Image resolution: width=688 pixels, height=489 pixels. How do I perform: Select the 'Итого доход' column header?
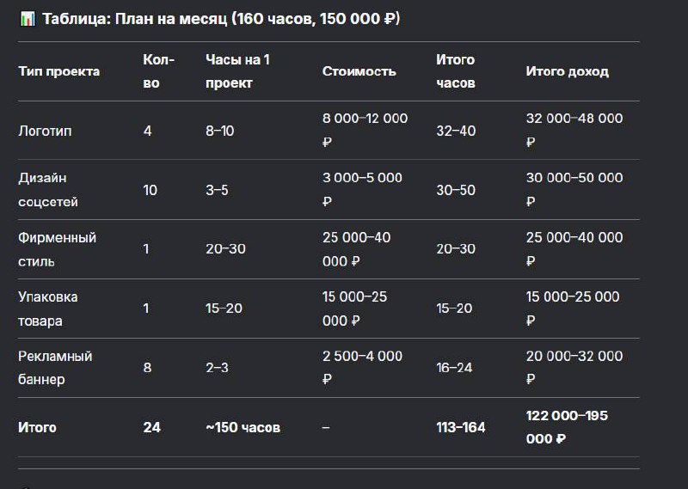(567, 71)
